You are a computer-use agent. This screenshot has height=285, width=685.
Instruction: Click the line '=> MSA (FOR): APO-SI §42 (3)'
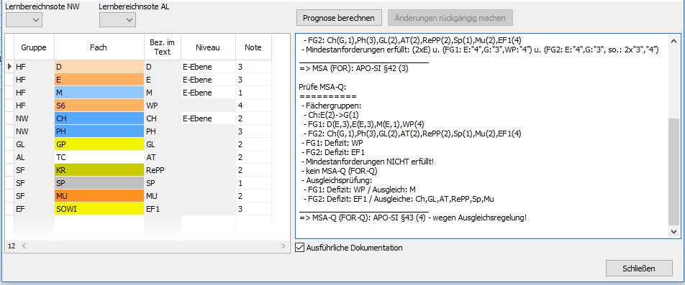click(354, 69)
